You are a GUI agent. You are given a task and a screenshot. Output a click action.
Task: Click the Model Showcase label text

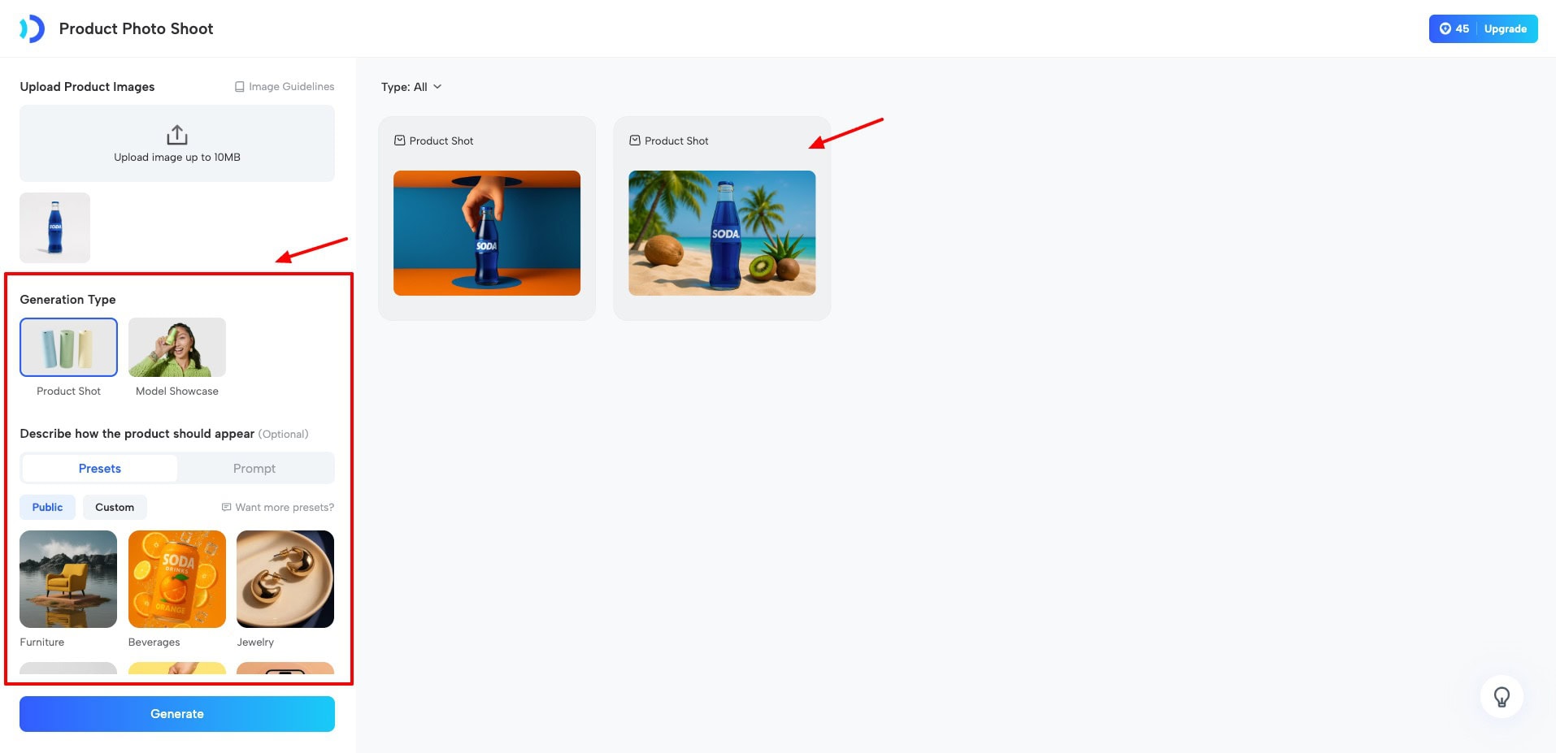(x=177, y=391)
